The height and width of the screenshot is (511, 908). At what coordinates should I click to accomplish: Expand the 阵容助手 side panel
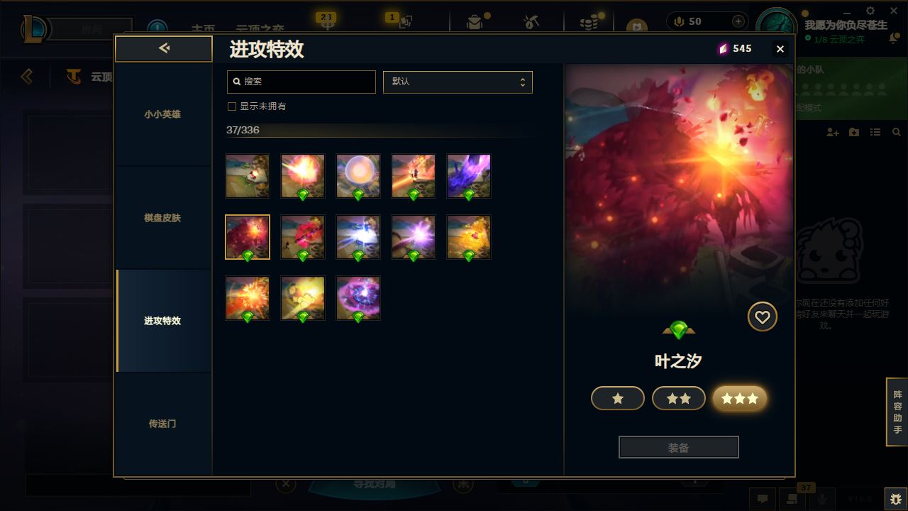click(897, 412)
